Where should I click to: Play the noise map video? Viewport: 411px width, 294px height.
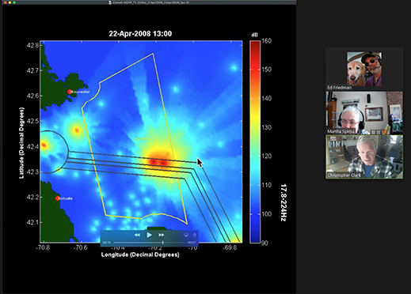[x=149, y=235]
